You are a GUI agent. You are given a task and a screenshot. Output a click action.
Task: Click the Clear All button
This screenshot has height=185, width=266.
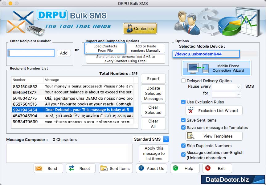[153, 124]
